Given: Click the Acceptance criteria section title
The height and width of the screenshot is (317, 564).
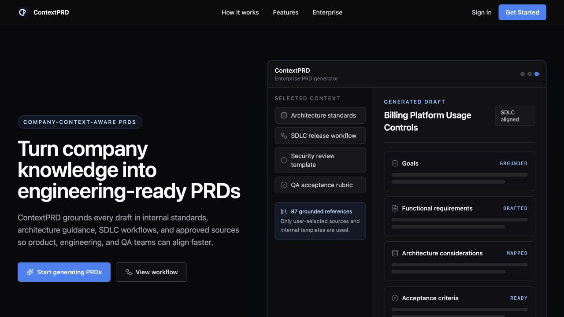Looking at the screenshot, I should pyautogui.click(x=430, y=298).
